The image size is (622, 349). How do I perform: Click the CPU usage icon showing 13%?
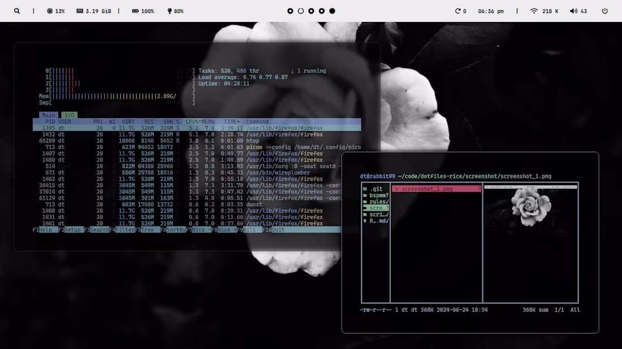click(50, 10)
